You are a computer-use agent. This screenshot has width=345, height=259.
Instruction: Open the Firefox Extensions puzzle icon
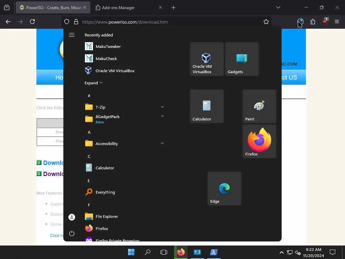coord(313,22)
